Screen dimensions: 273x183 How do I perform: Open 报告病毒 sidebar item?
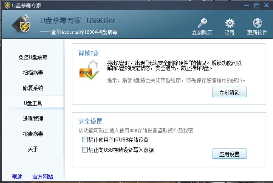coord(33,134)
